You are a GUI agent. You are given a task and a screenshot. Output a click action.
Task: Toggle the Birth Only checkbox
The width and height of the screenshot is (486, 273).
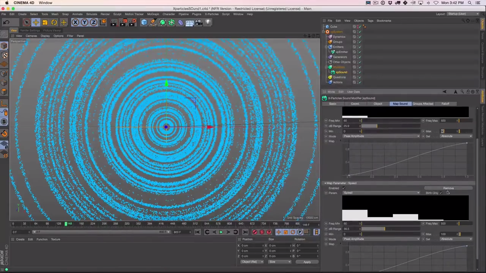coord(441,193)
